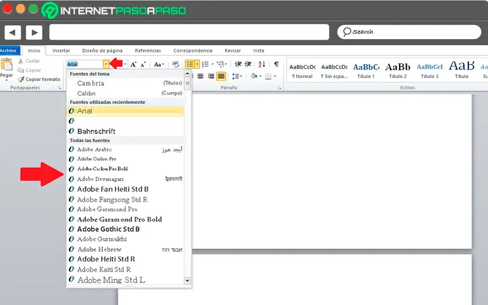The image size is (488, 305).
Task: Click the numbered list icon
Action: (206, 64)
